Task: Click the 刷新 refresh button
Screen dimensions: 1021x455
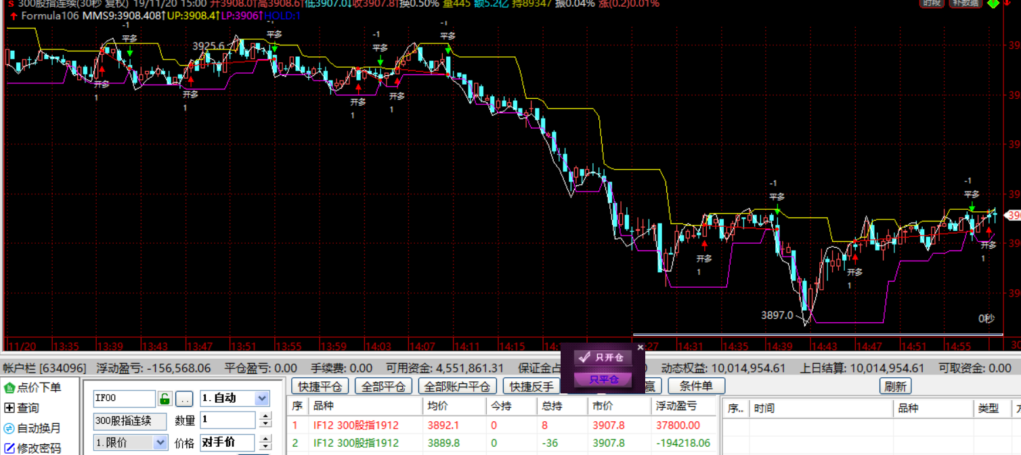Action: coord(895,386)
